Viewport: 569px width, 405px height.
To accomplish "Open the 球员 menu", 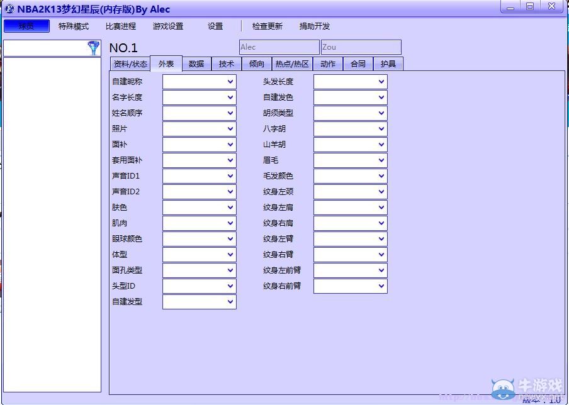I will [x=26, y=26].
